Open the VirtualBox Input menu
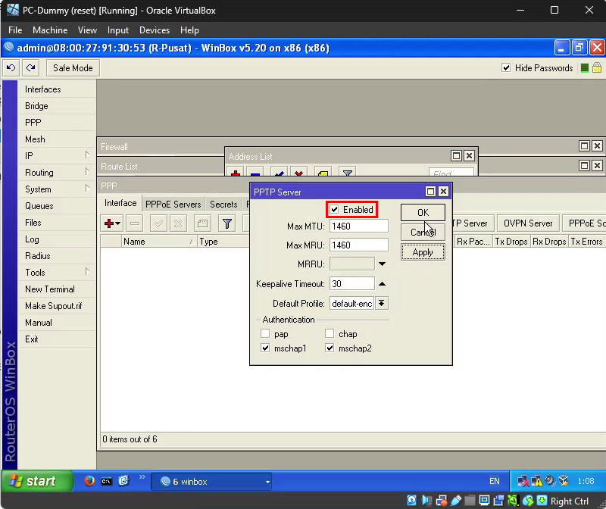This screenshot has width=606, height=509. click(x=118, y=30)
